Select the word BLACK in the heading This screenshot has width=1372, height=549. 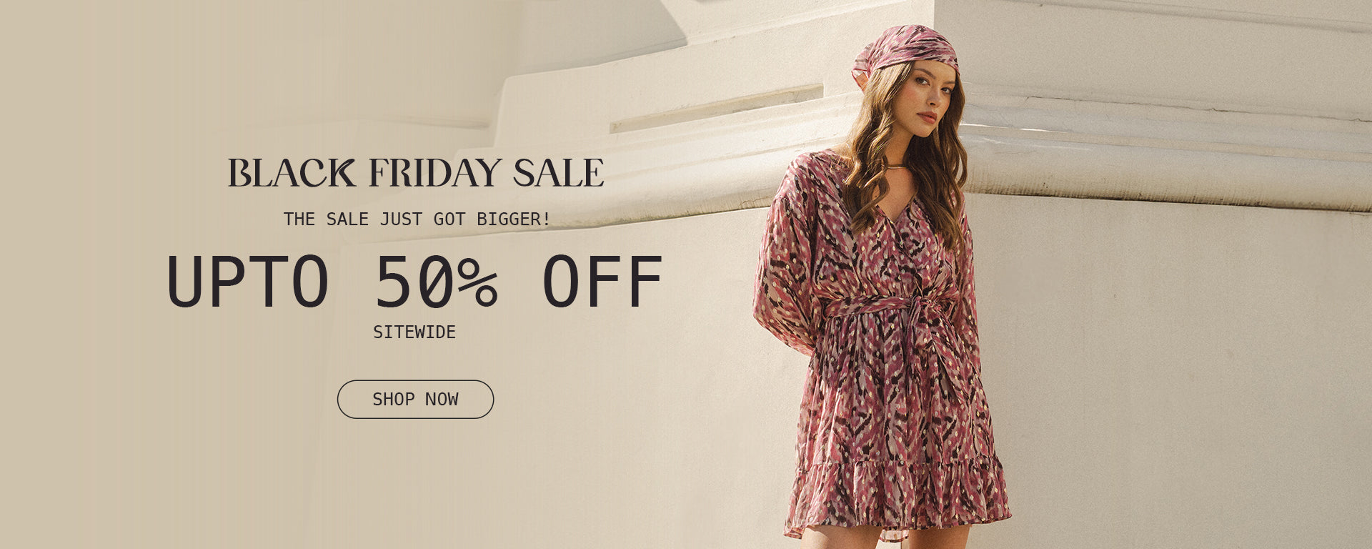tap(292, 173)
